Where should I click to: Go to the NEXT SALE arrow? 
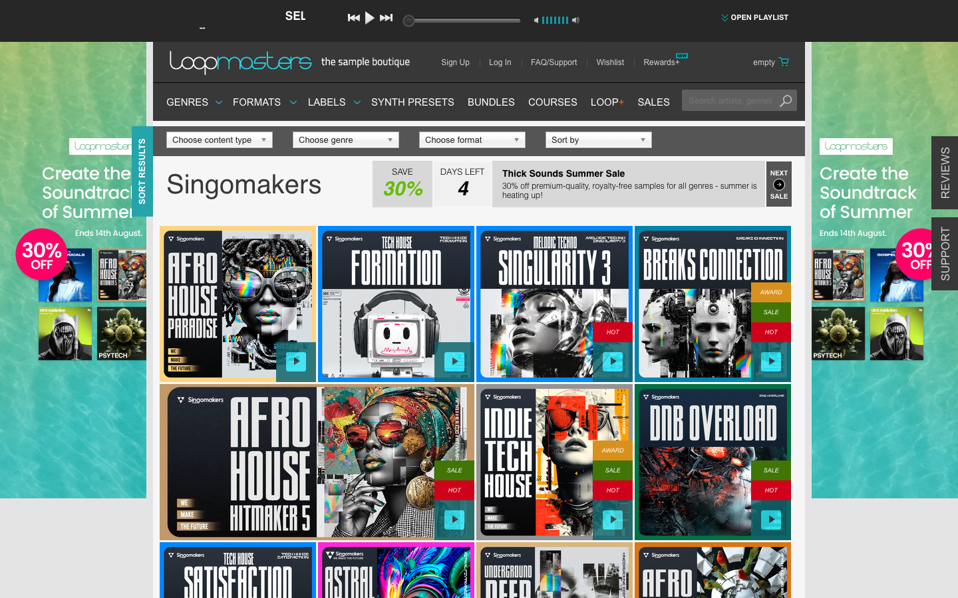point(779,184)
